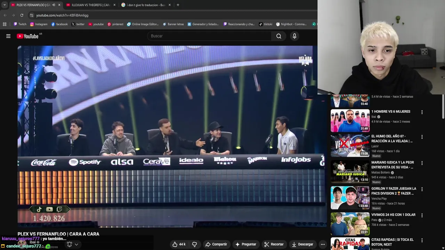Open the Online Image Editor bookmark

tap(143, 24)
